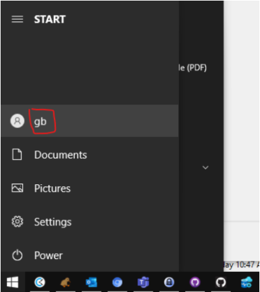Open Documents from the Start menu

pyautogui.click(x=90, y=155)
